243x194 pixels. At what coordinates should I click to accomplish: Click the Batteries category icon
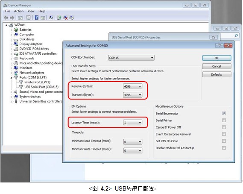point(16,29)
